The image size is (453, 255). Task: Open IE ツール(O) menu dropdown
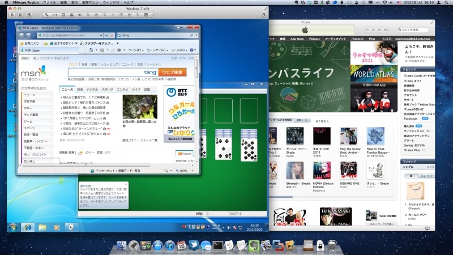(x=179, y=50)
